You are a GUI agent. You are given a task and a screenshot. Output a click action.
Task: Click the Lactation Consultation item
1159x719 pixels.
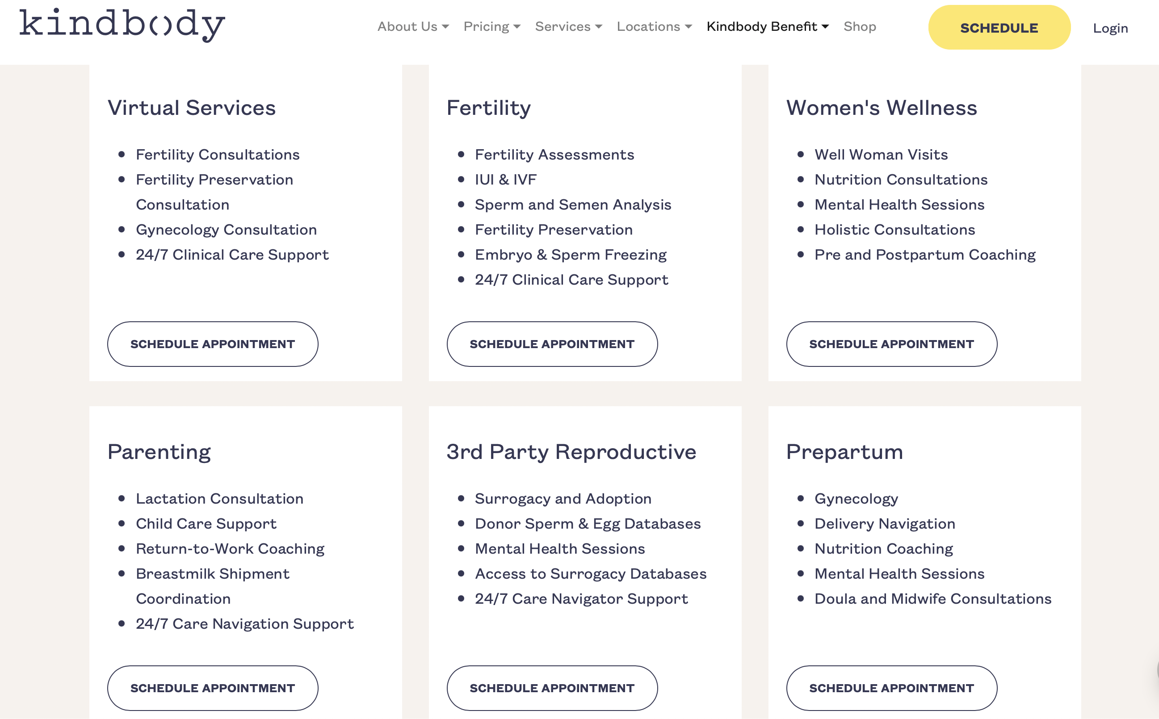tap(219, 498)
